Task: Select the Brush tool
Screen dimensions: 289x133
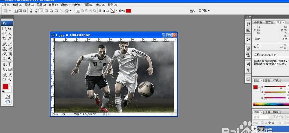Action: click(x=10, y=44)
